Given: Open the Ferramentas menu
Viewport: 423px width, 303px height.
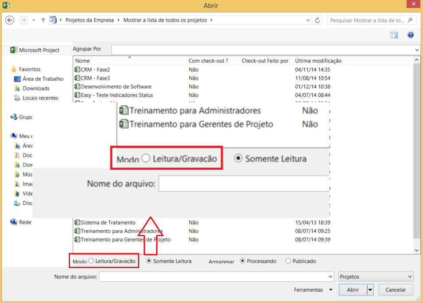Looking at the screenshot, I should tap(313, 290).
